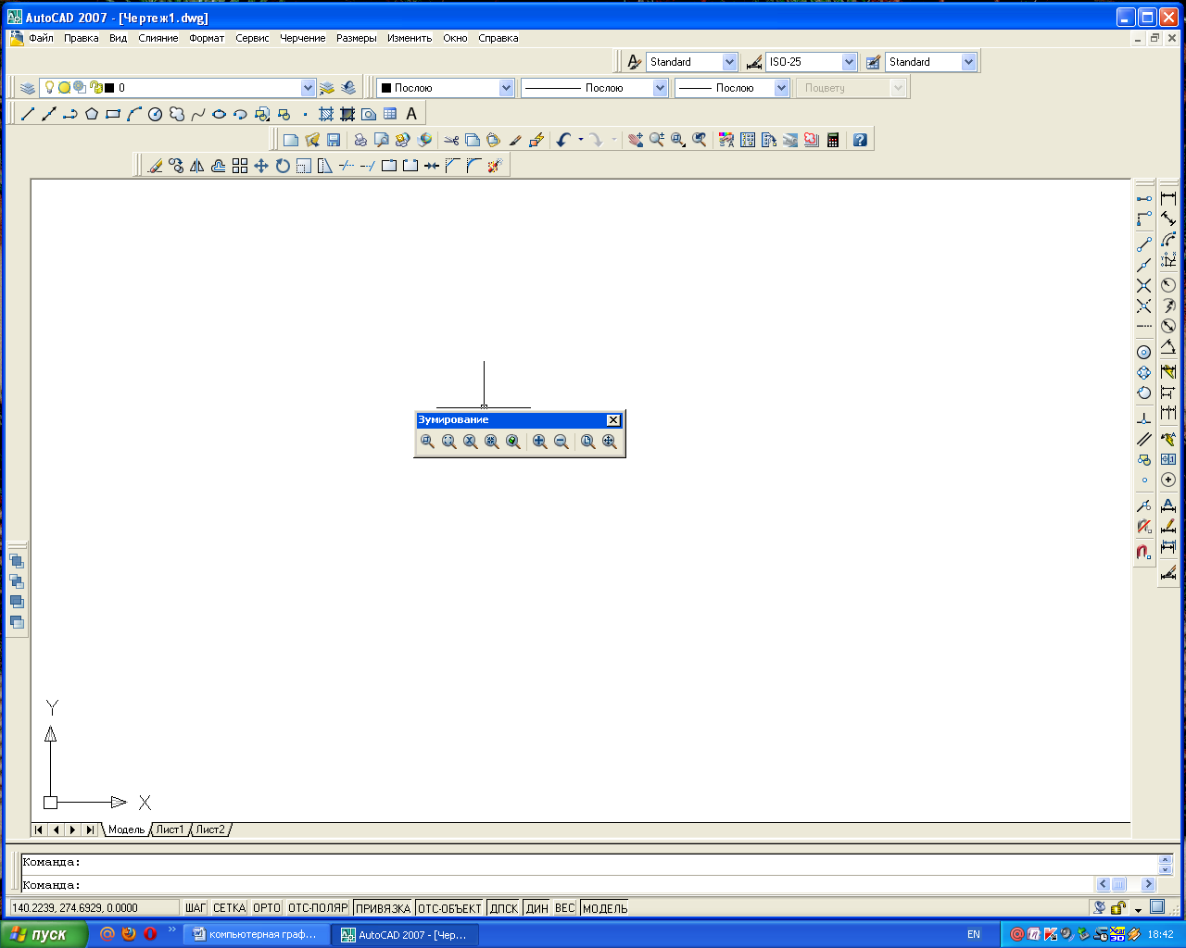
Task: Click the пуск Start button
Action: pyautogui.click(x=44, y=934)
